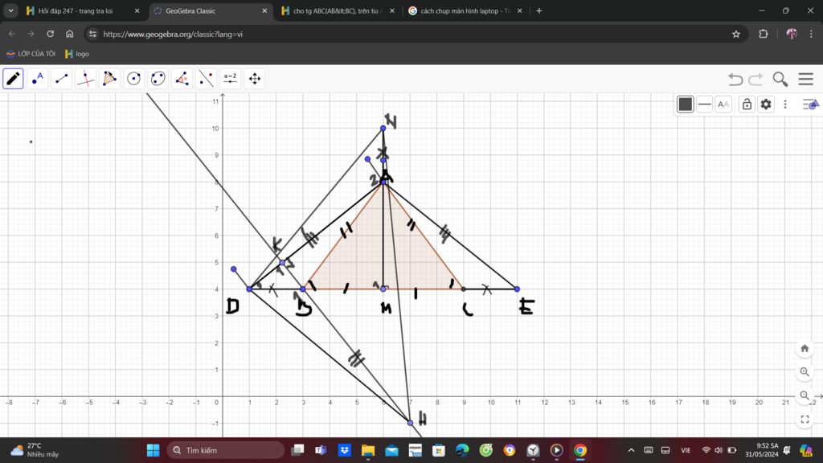This screenshot has width=823, height=463.
Task: Click the Windows taskbar Tìm kiếm search box
Action: point(225,450)
